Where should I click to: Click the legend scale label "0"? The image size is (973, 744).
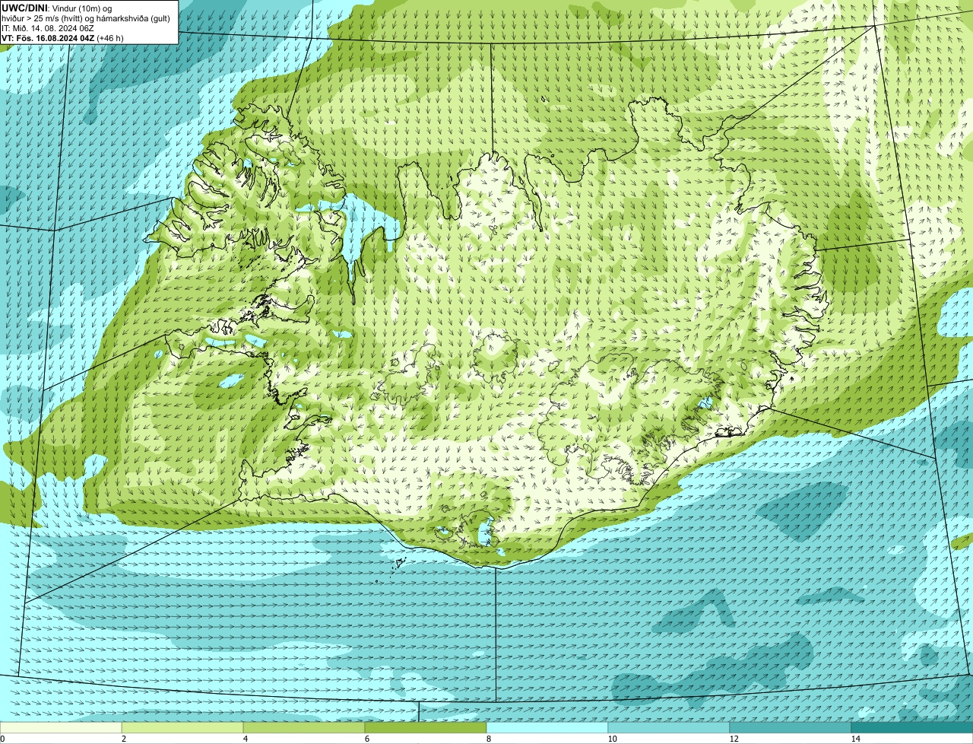point(2,739)
